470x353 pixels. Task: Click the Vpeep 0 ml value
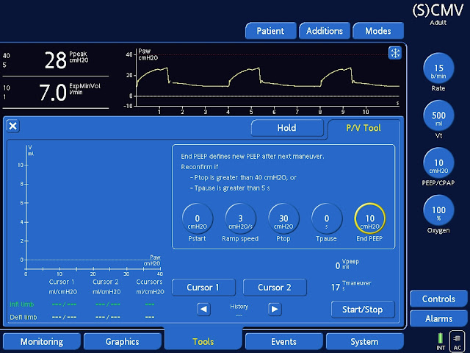tap(347, 265)
